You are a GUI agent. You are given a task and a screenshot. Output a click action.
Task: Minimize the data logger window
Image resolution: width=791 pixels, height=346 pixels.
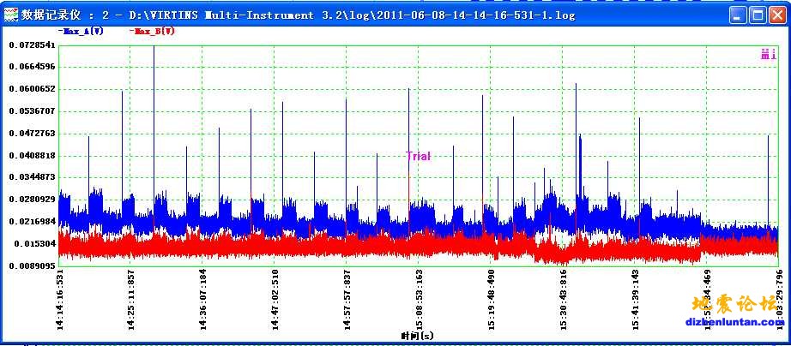pos(738,15)
